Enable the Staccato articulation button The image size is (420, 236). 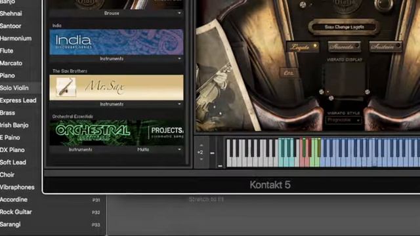point(344,47)
